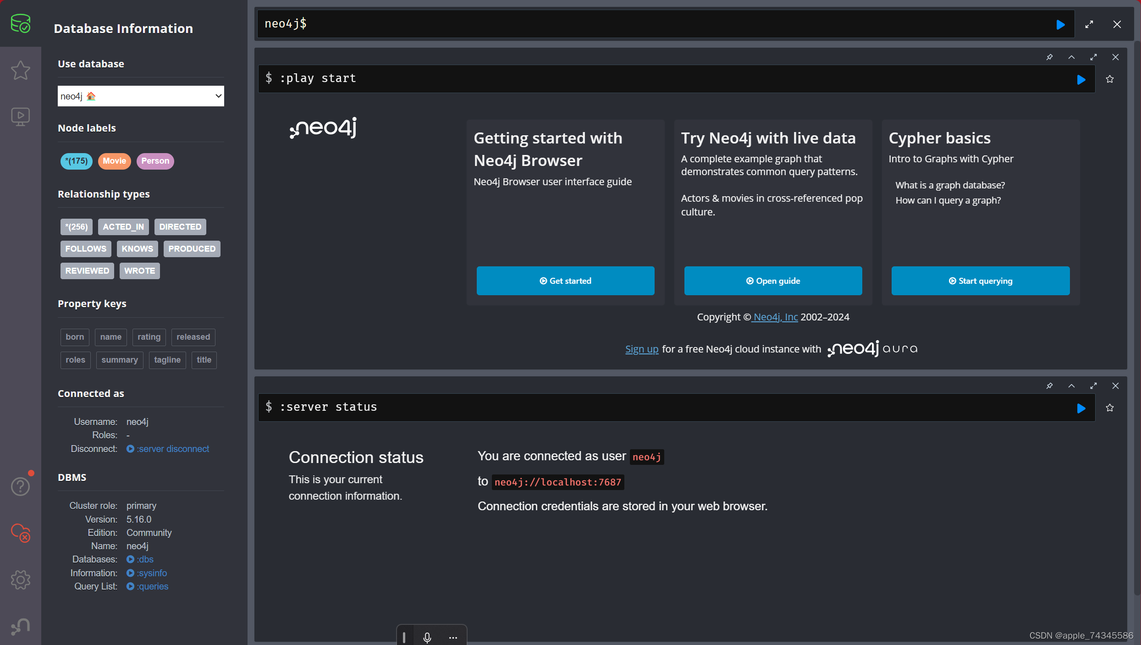
Task: Collapse the :play start frame
Action: pos(1072,57)
